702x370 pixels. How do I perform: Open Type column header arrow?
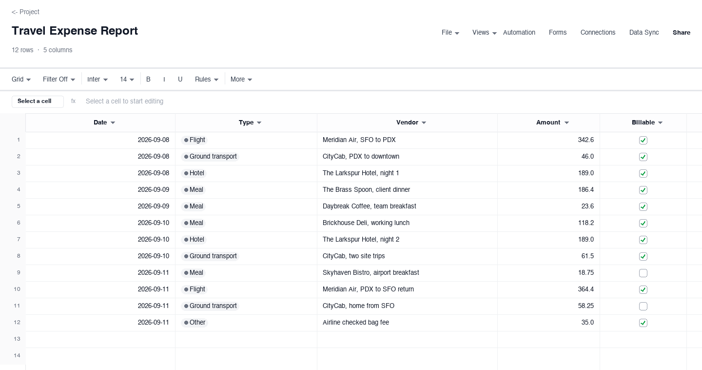[259, 123]
